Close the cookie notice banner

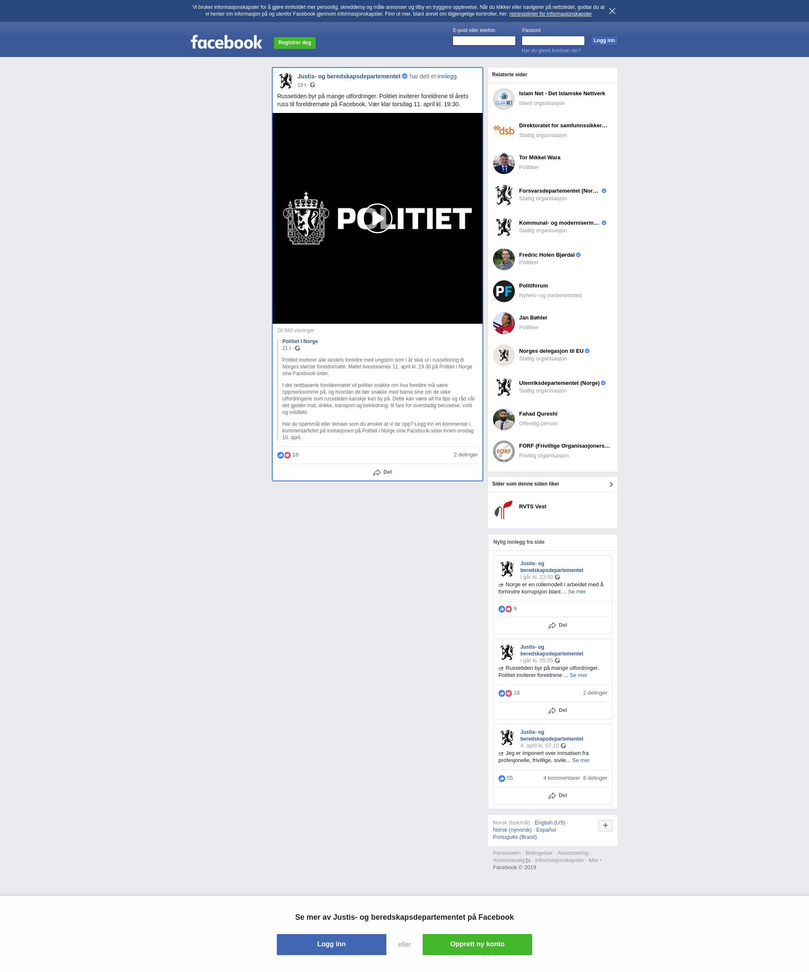[x=612, y=11]
